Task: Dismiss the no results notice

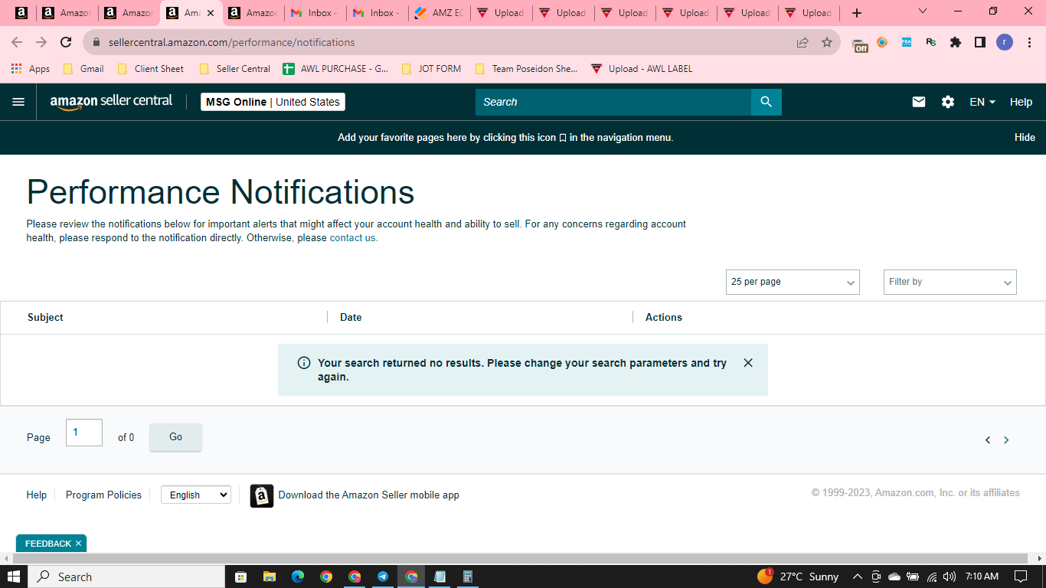Action: pyautogui.click(x=748, y=363)
